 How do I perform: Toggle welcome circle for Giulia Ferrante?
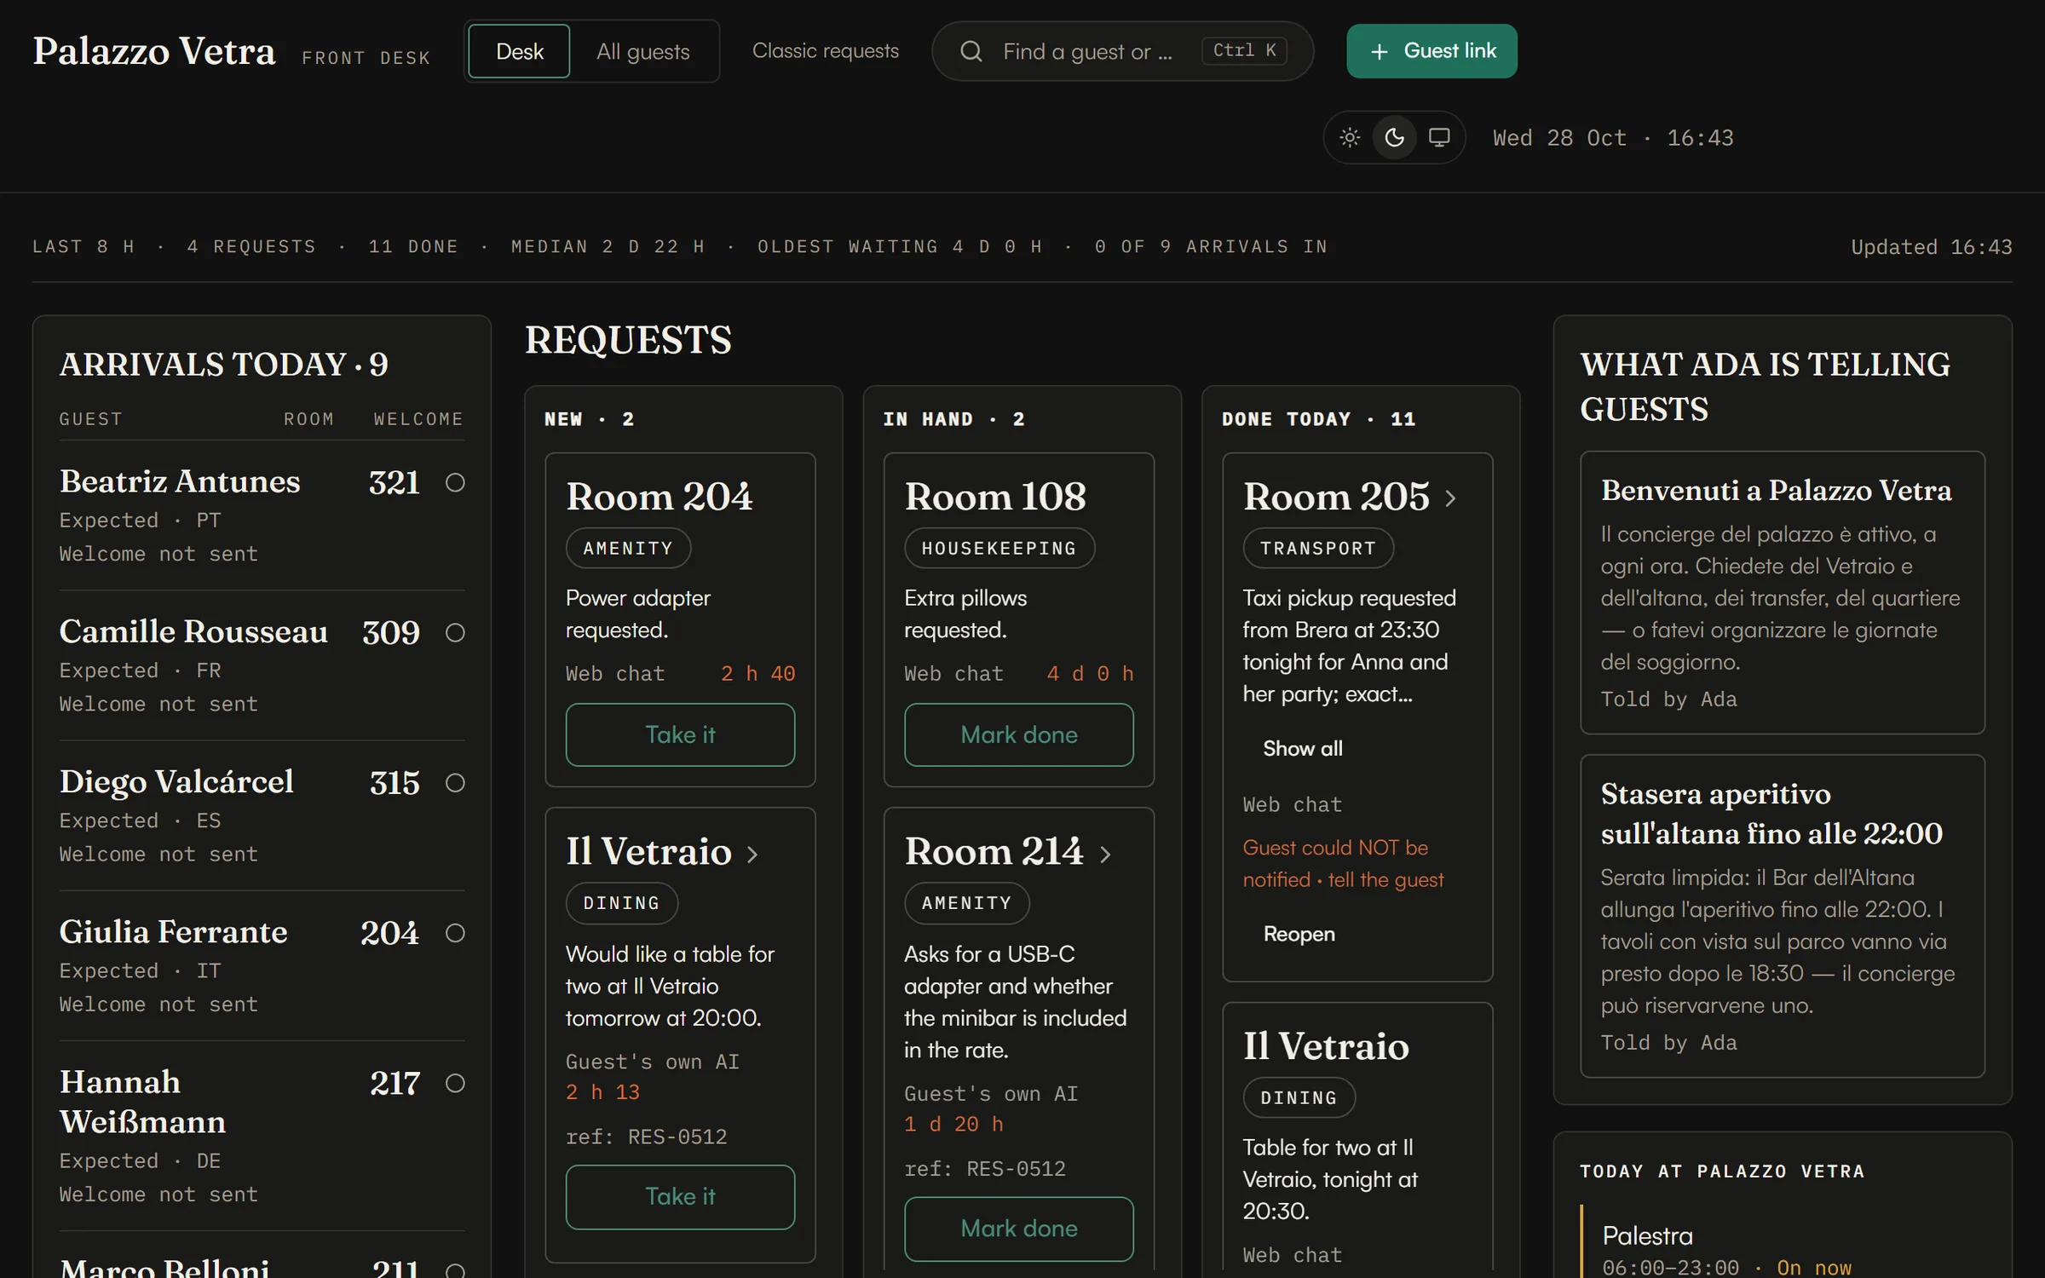[x=455, y=933]
